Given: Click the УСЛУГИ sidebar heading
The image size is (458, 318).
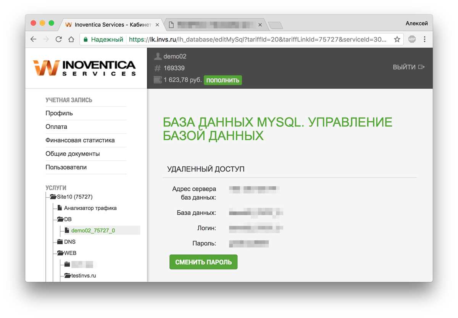Looking at the screenshot, I should [x=56, y=188].
